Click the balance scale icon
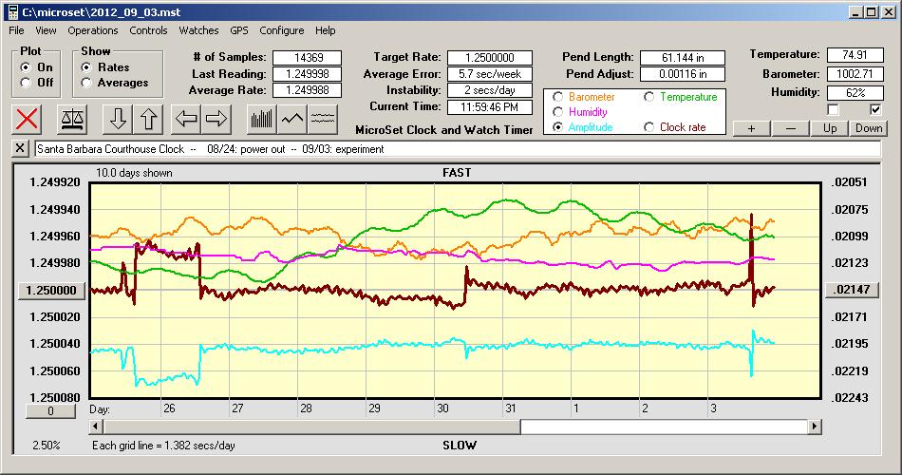This screenshot has width=902, height=475. click(x=72, y=119)
